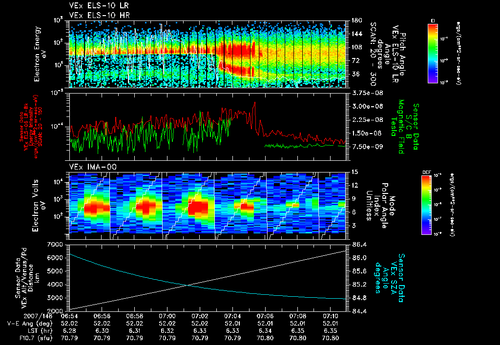The height and width of the screenshot is (345, 500).
Task: Click where the white and cyan curves cross
Action: [x=188, y=285]
